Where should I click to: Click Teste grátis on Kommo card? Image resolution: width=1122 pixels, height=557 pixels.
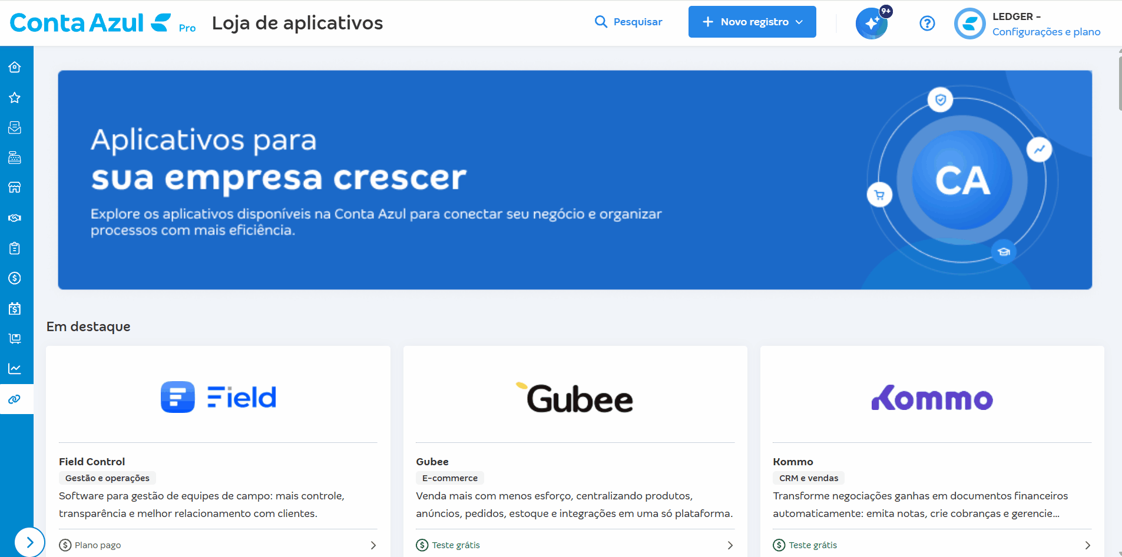coord(813,545)
